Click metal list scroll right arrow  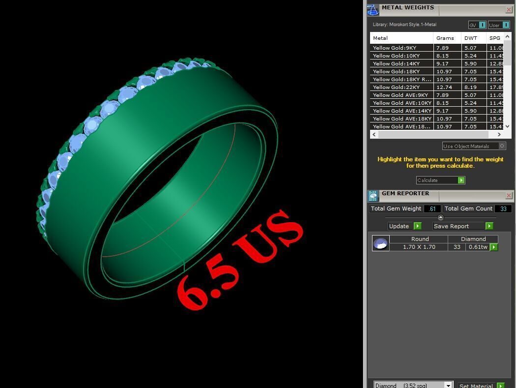[499, 134]
